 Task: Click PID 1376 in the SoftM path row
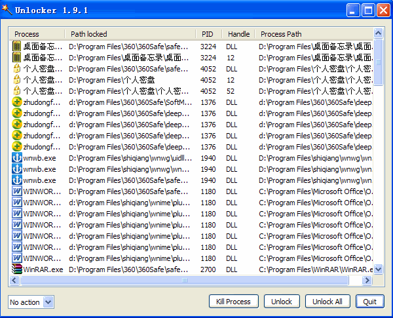tap(208, 102)
